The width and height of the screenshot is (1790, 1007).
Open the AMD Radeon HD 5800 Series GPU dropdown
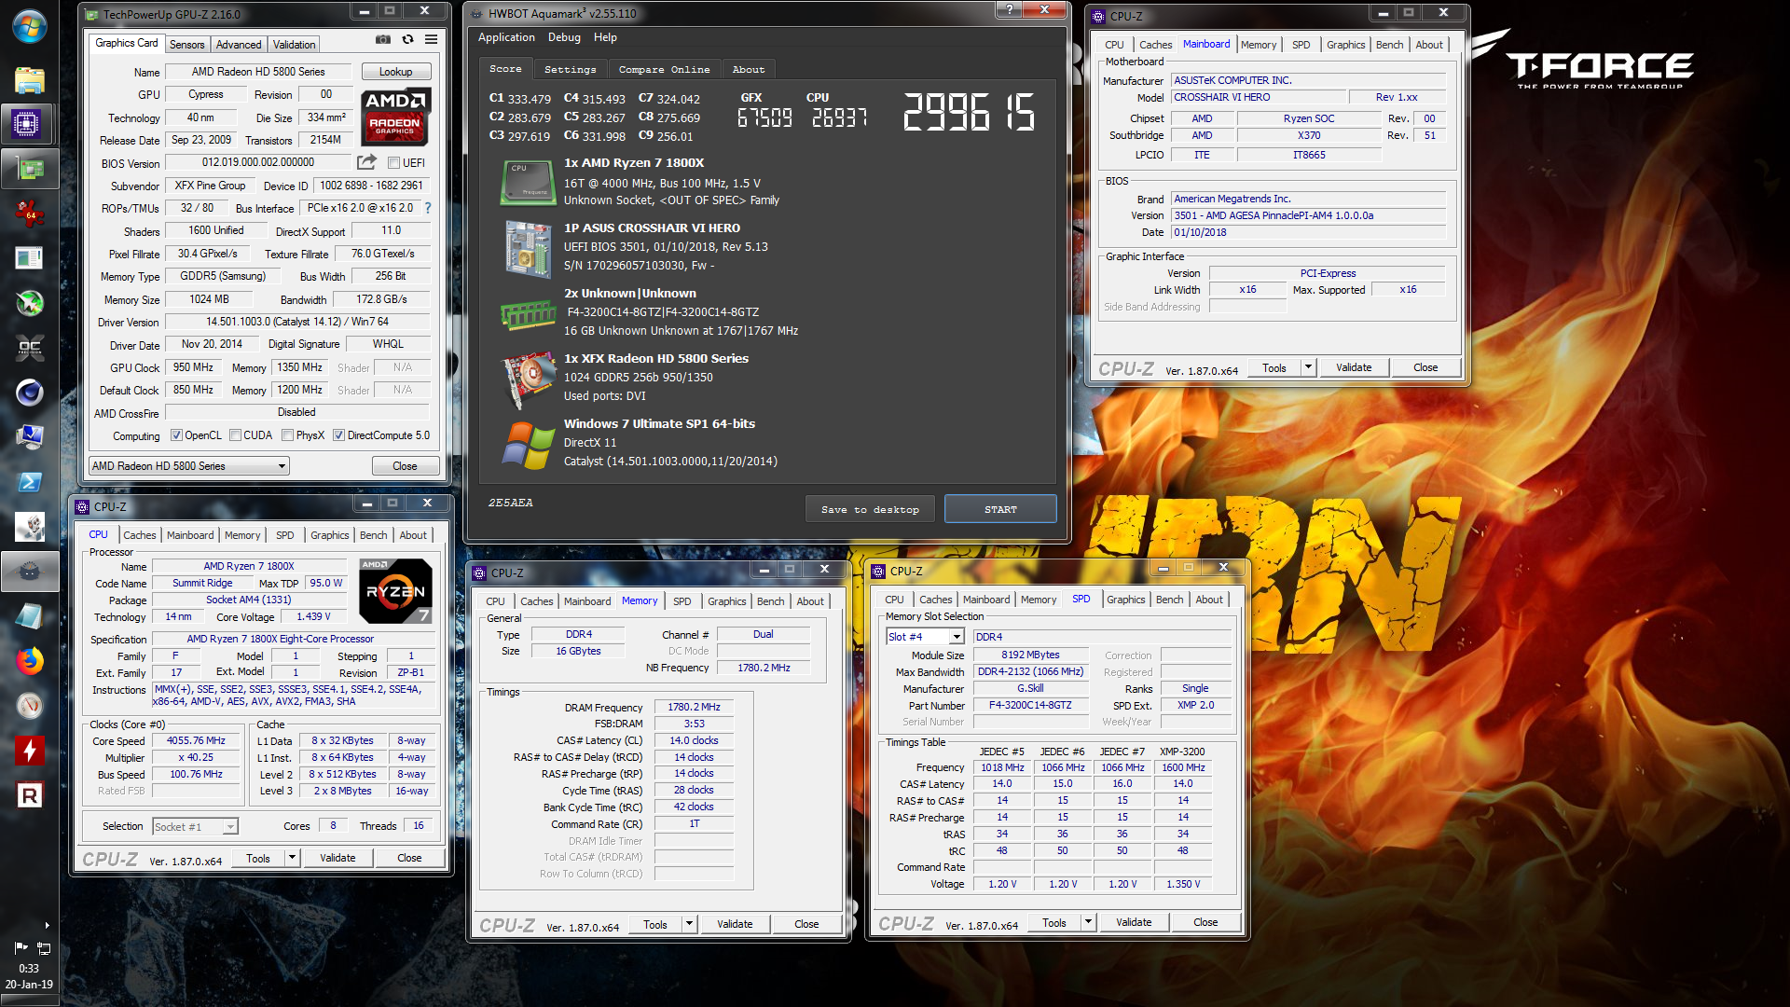pyautogui.click(x=189, y=466)
